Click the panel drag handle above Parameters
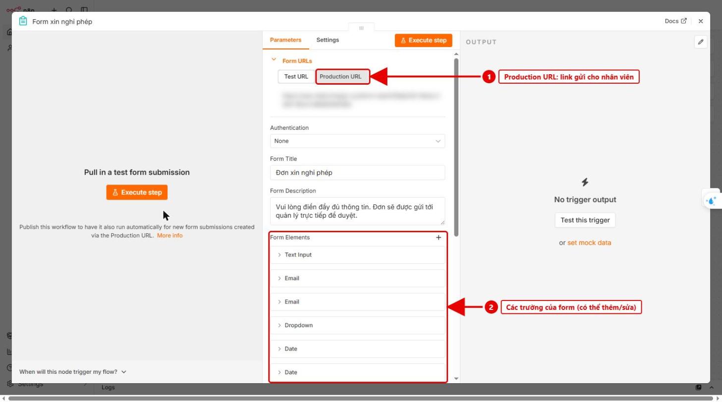 coord(361,28)
